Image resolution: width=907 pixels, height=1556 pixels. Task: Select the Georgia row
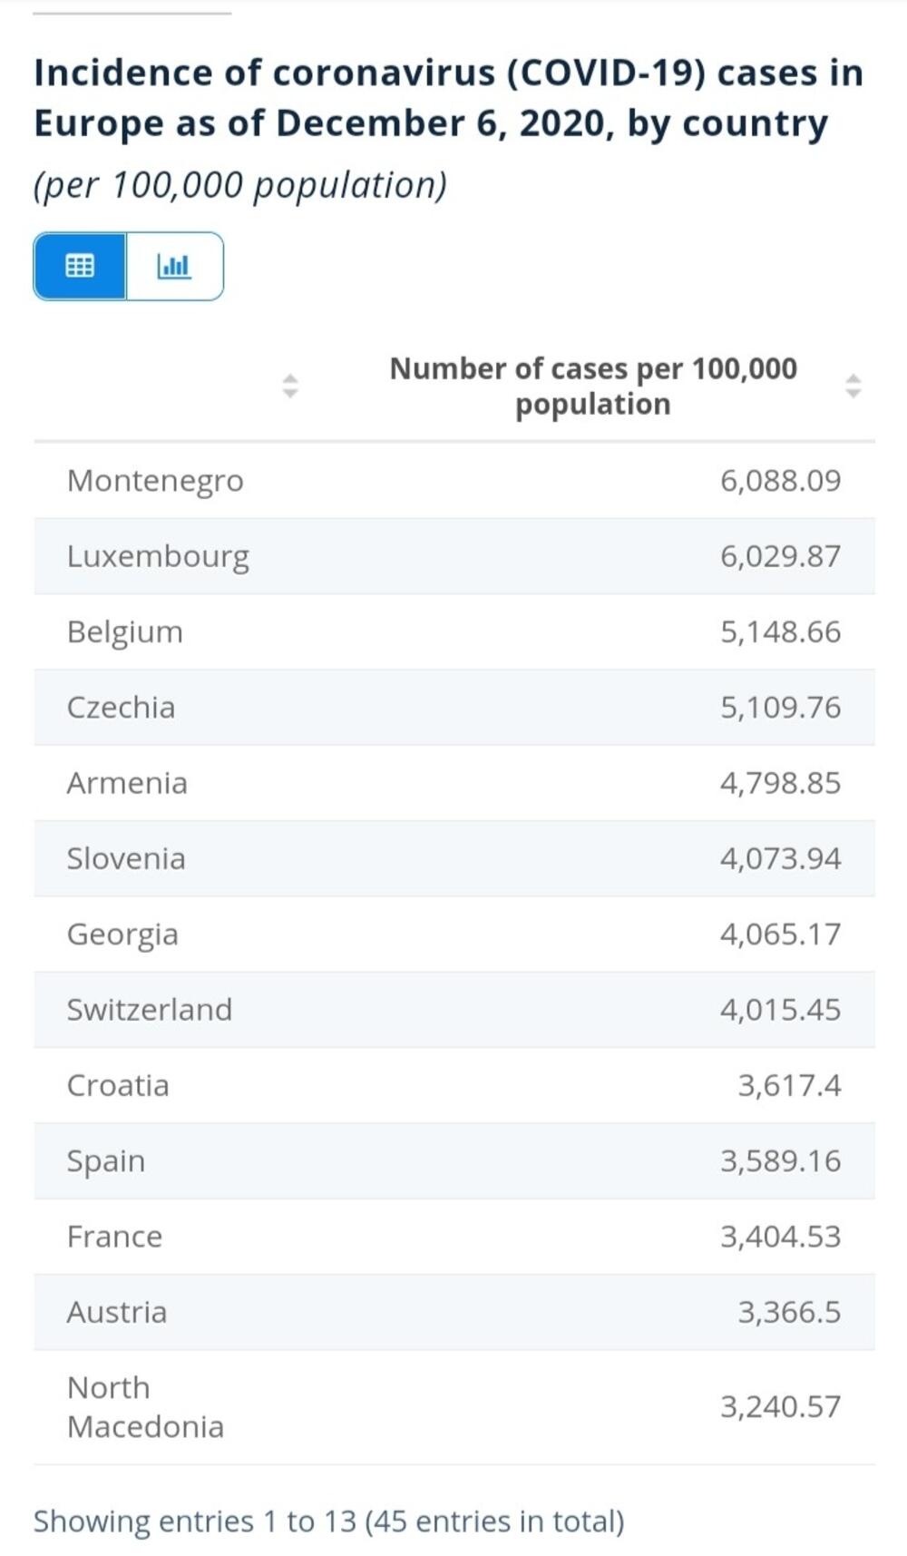[453, 934]
